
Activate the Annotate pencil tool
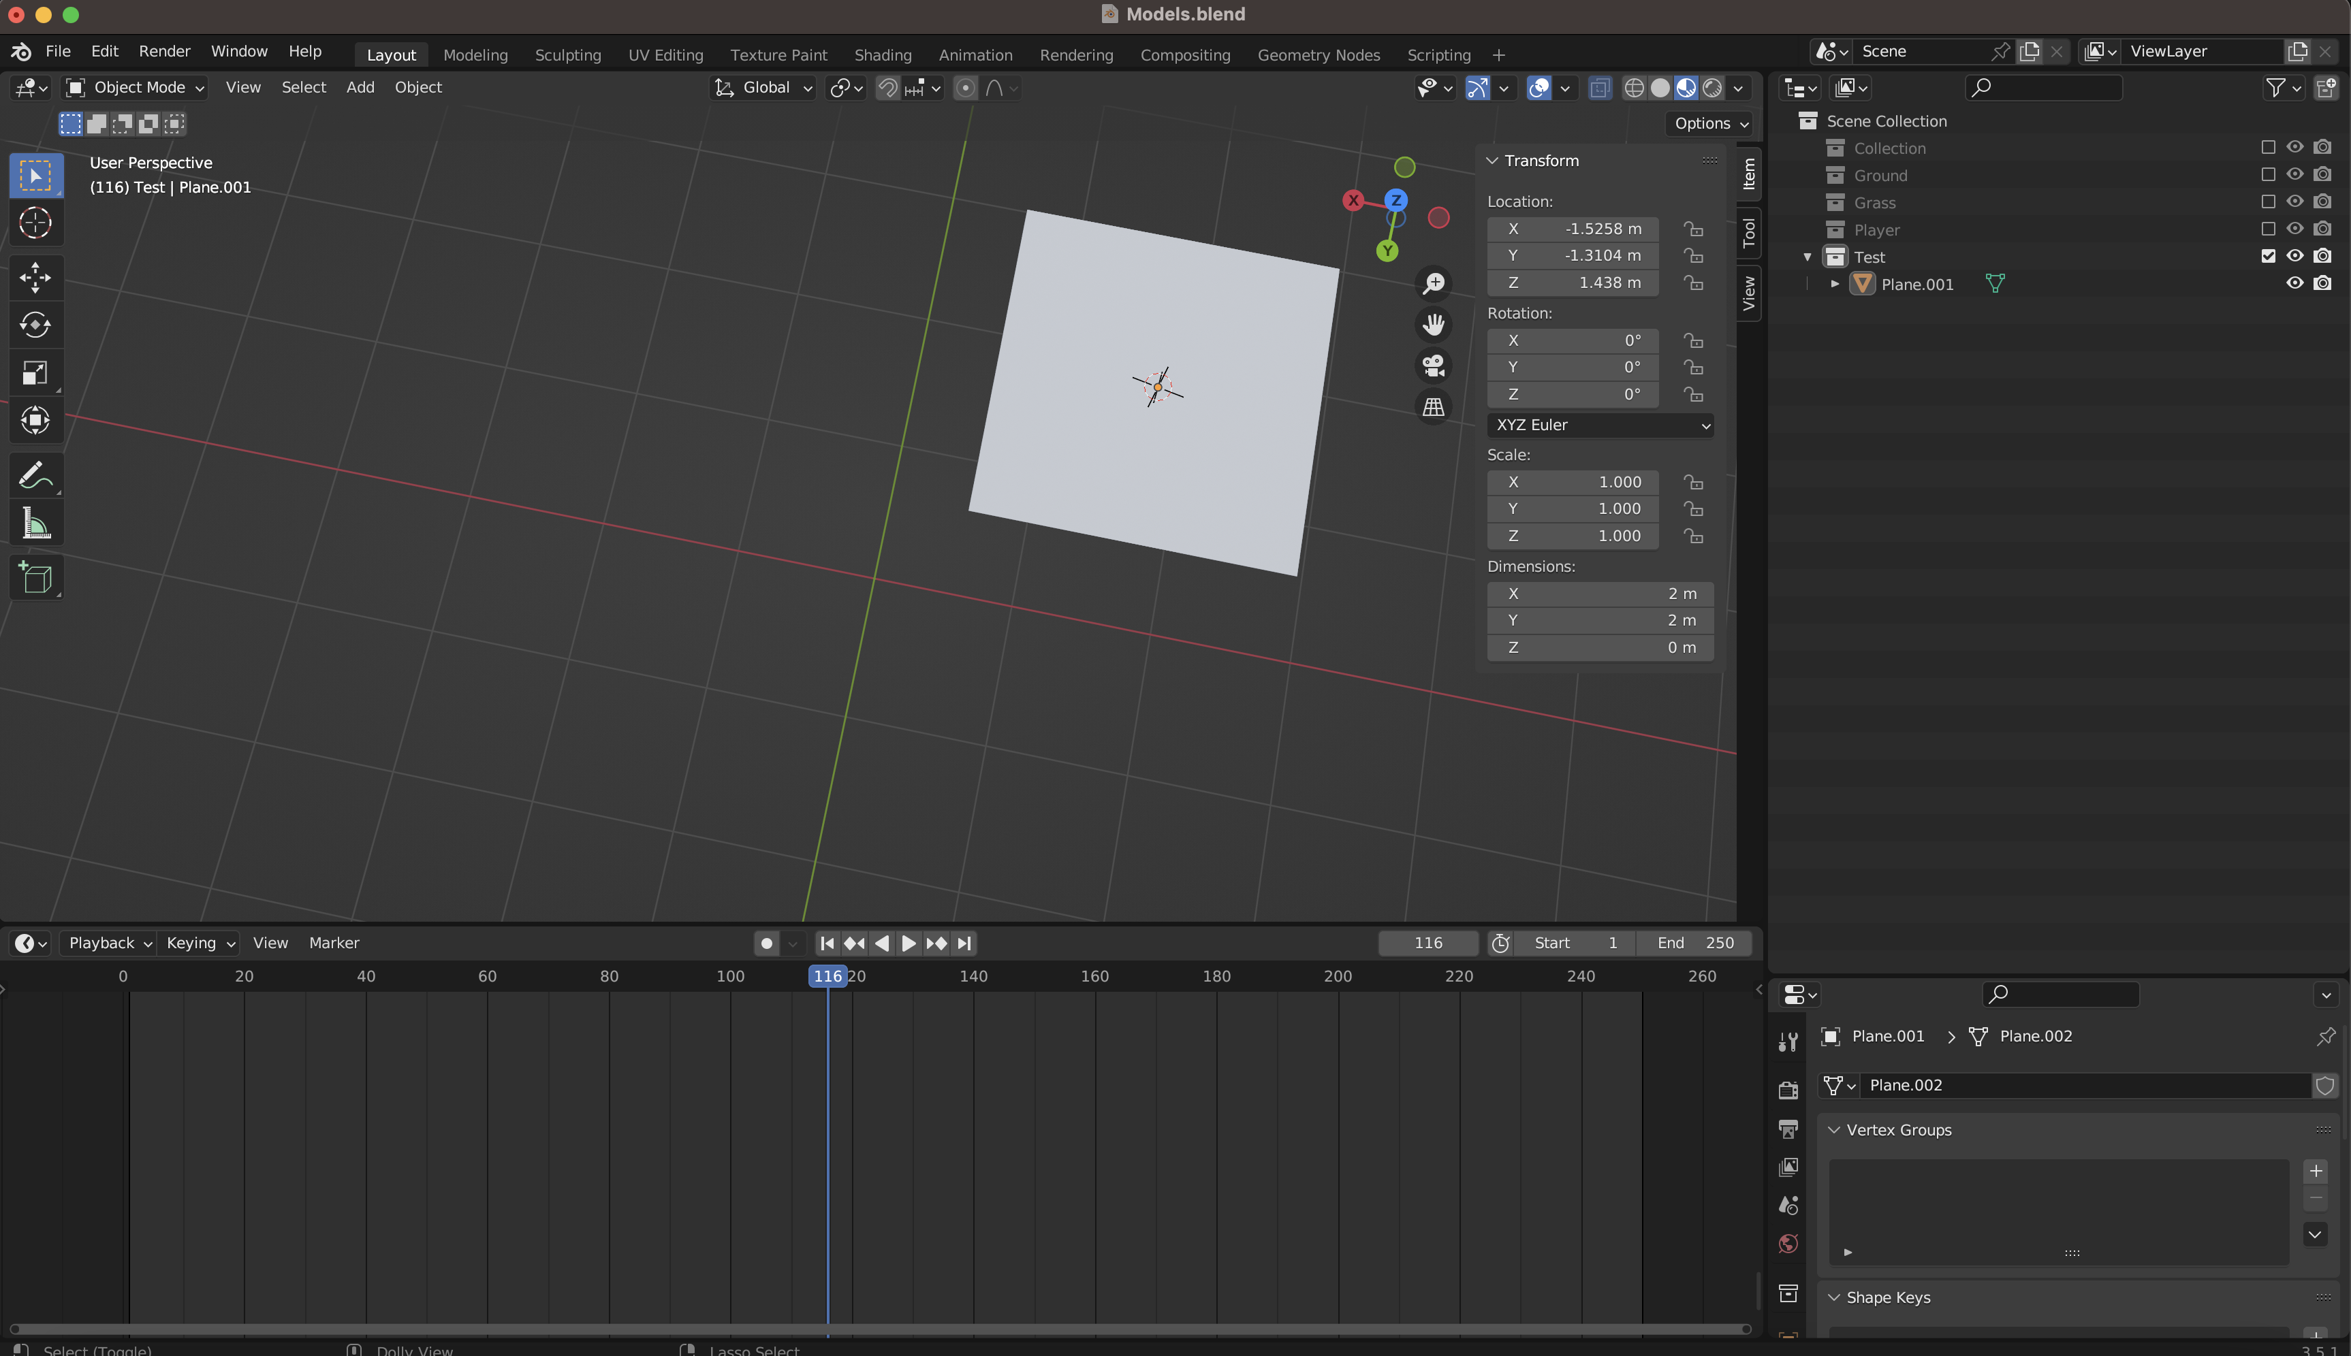[x=35, y=475]
